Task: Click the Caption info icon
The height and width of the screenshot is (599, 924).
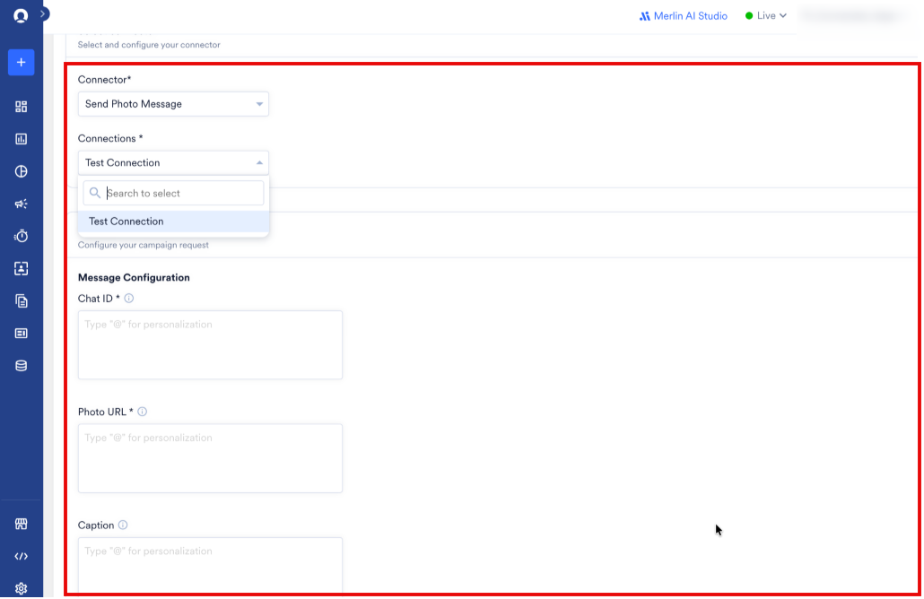Action: pyautogui.click(x=123, y=525)
